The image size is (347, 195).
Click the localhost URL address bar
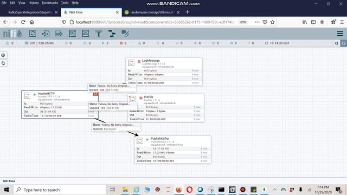[x=155, y=22]
